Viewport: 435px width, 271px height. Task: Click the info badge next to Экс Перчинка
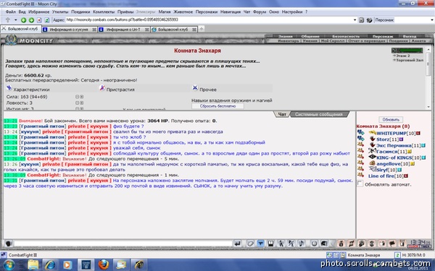[423, 145]
